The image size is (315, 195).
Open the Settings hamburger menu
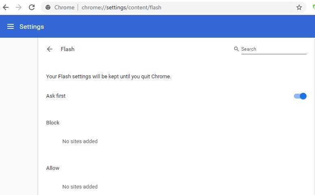click(x=11, y=26)
